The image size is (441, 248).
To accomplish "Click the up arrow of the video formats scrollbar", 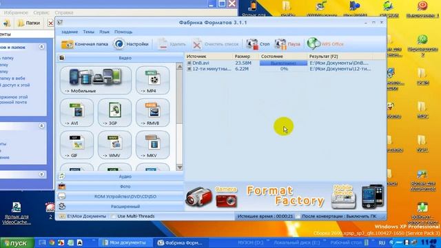I will [179, 67].
